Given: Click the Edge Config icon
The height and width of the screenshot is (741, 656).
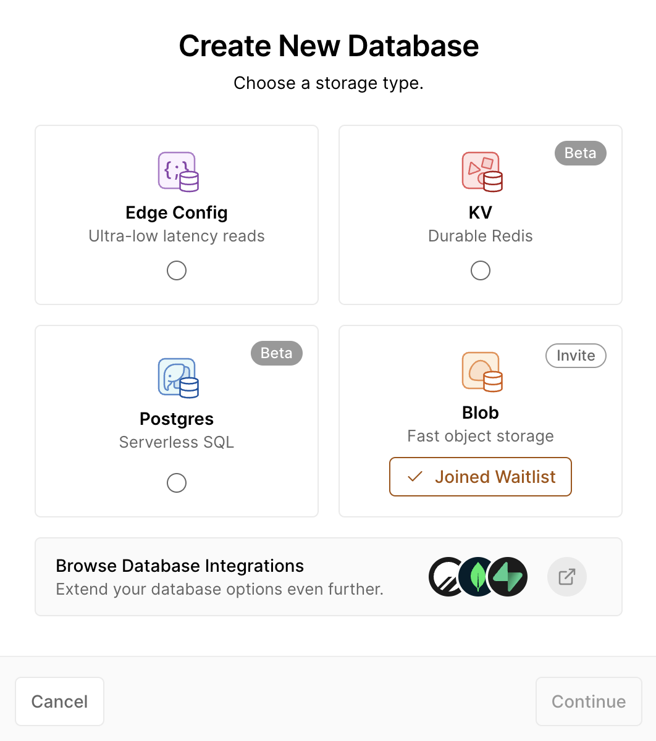Looking at the screenshot, I should point(177,172).
